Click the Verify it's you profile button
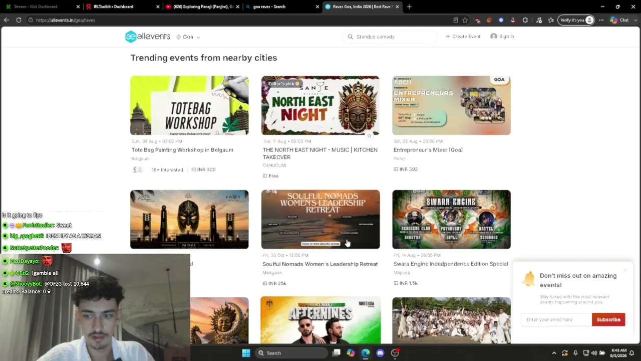 [576, 20]
